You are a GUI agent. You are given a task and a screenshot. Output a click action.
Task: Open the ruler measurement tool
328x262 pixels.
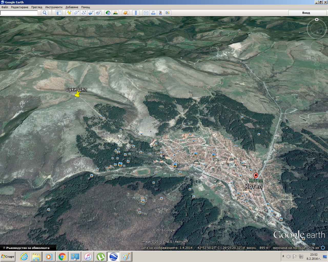click(x=136, y=13)
